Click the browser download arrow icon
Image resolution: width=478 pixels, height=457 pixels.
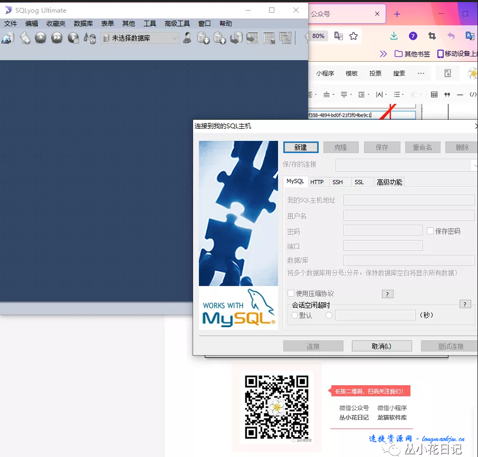coord(394,36)
